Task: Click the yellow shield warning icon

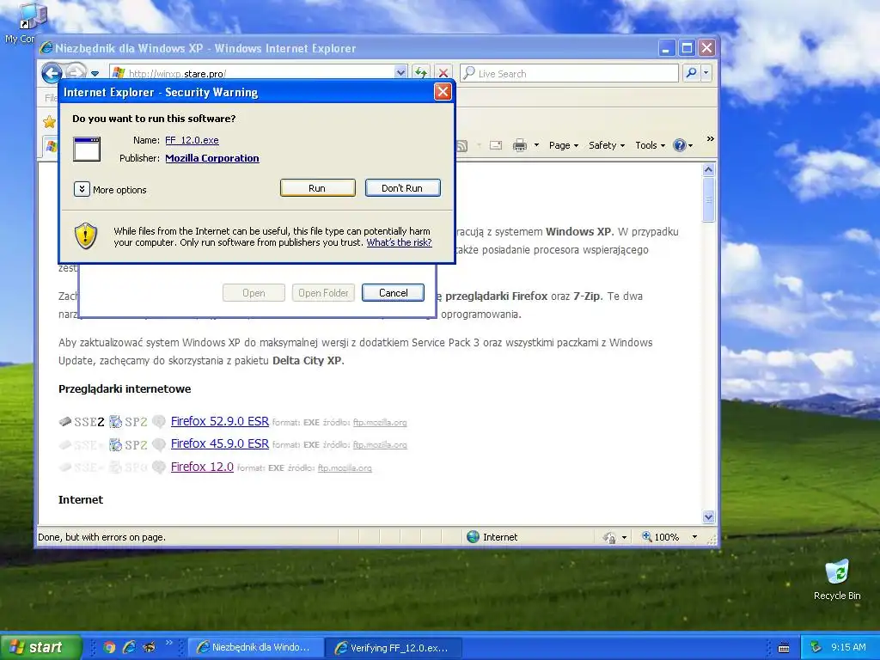Action: [86, 235]
